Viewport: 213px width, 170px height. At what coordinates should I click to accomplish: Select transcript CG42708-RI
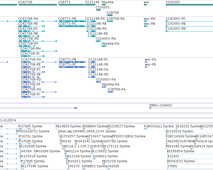pos(30,54)
